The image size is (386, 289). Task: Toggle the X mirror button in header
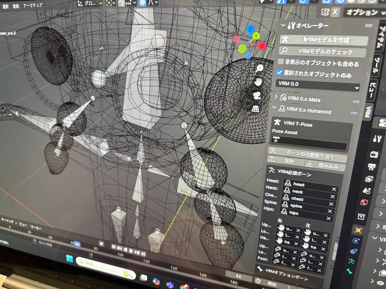[335, 12]
